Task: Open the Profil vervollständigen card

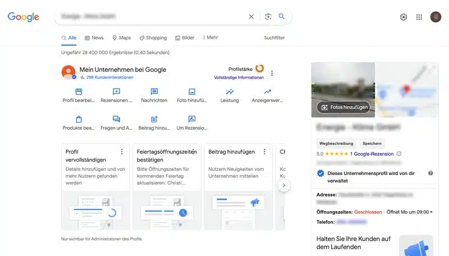Action: 95,187
